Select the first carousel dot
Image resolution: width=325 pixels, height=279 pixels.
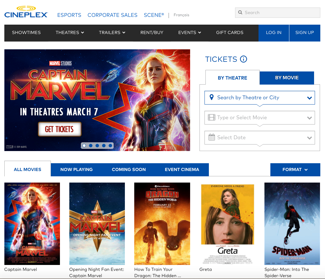84,146
